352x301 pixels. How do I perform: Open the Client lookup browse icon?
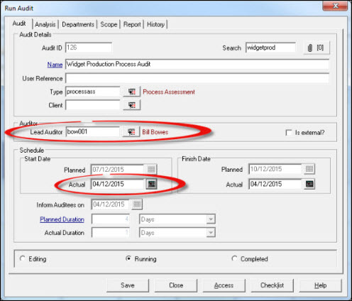pos(132,105)
